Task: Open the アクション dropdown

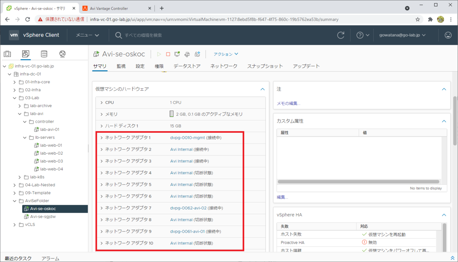Action: (226, 54)
